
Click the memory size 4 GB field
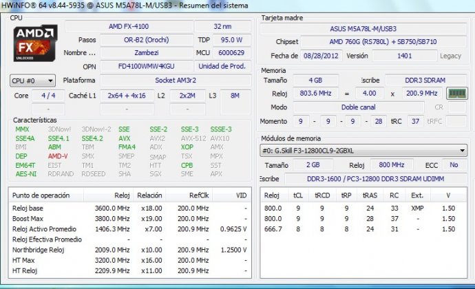click(315, 81)
